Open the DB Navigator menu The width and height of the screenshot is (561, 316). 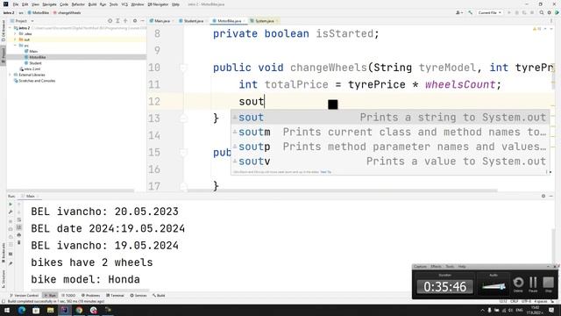point(158,4)
